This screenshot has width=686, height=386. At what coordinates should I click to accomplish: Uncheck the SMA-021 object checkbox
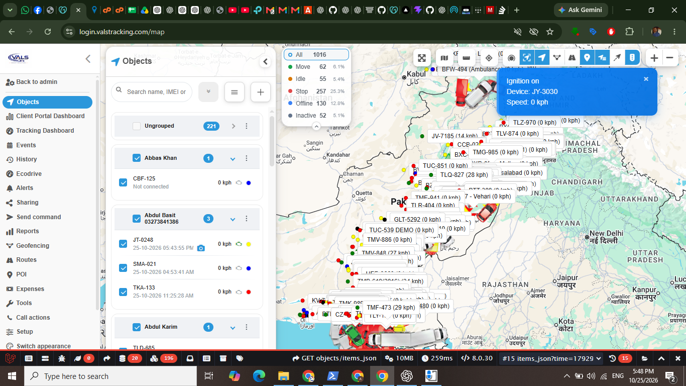[x=123, y=268]
